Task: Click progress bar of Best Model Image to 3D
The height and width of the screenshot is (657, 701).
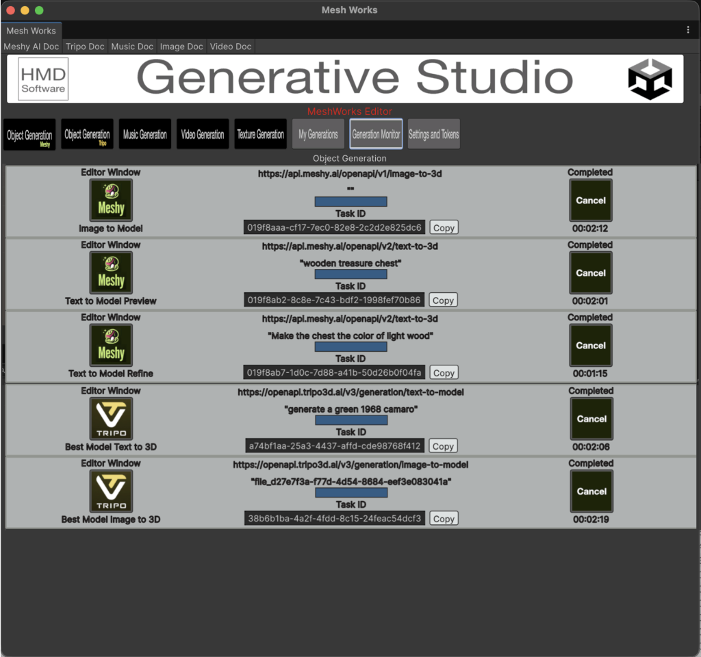Action: click(351, 493)
